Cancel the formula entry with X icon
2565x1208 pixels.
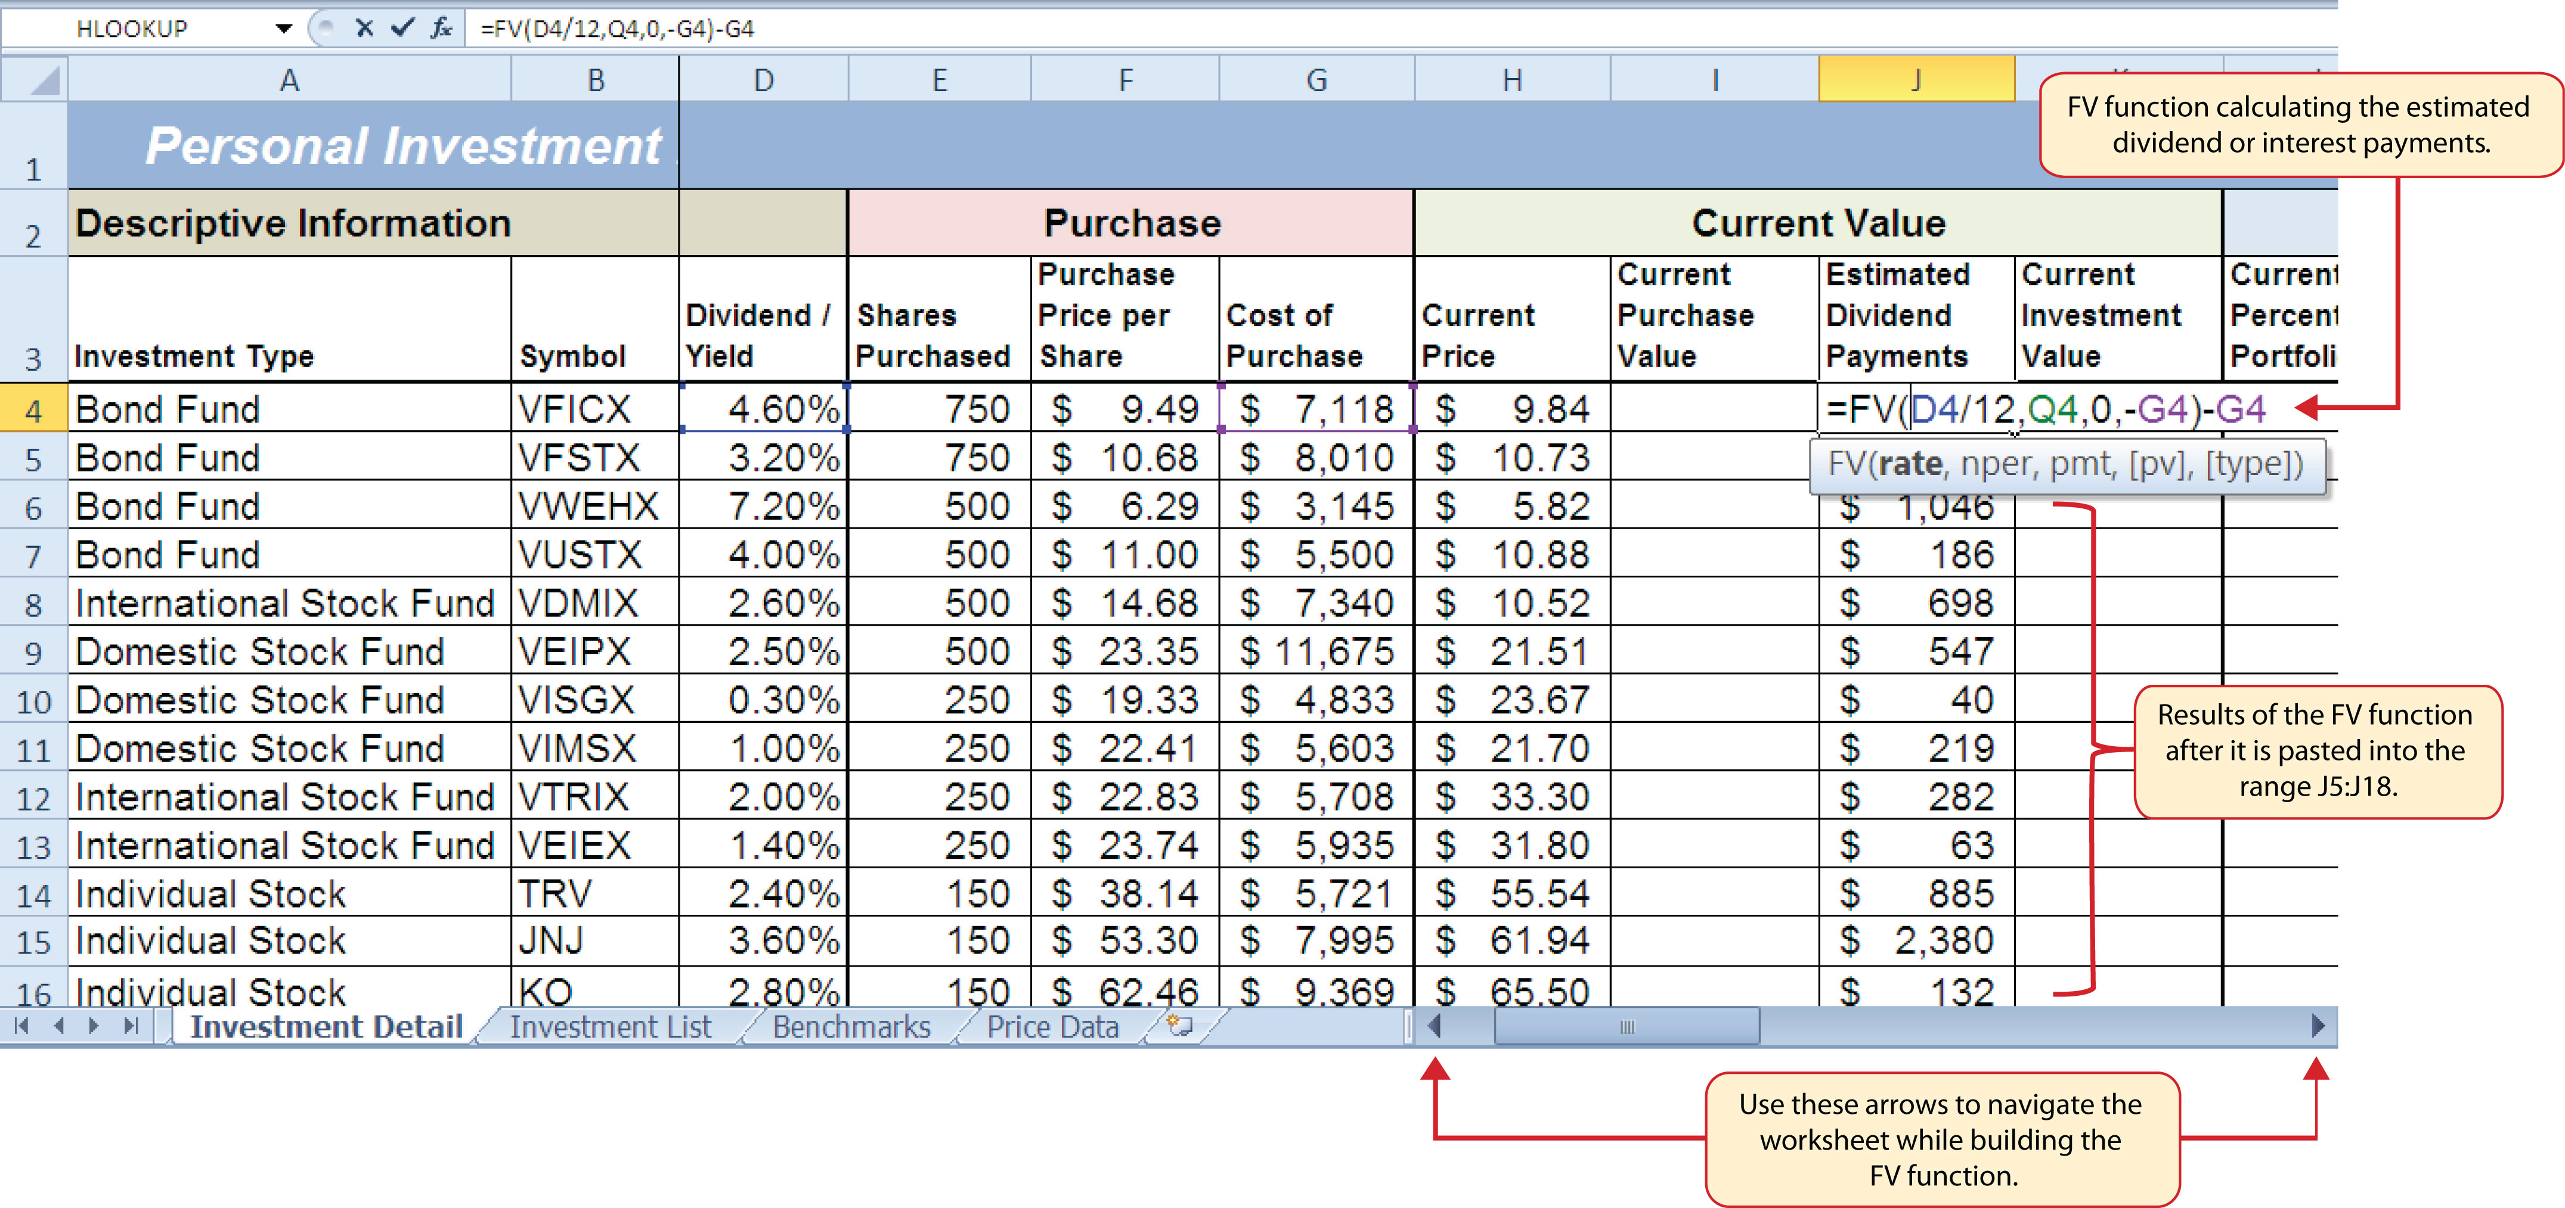[364, 28]
